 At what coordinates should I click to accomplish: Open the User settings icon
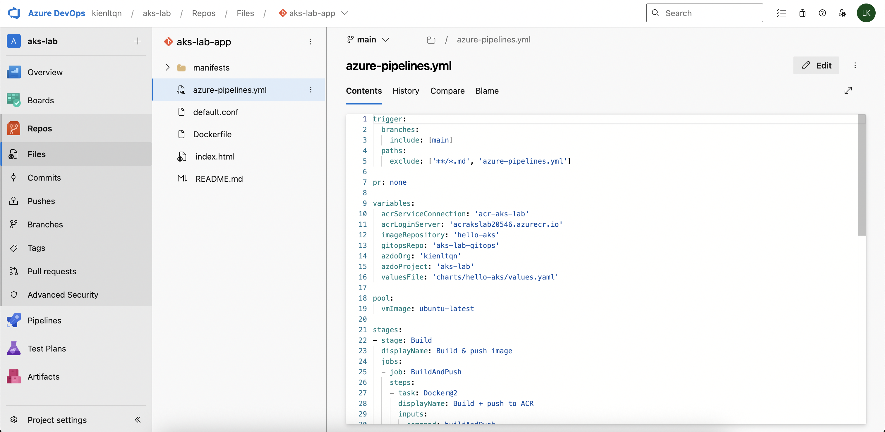[842, 13]
